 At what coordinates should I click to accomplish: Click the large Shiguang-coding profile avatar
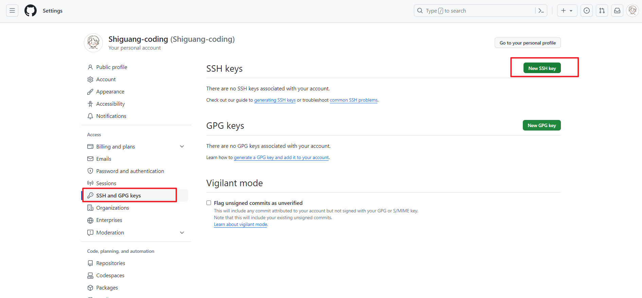pos(93,43)
